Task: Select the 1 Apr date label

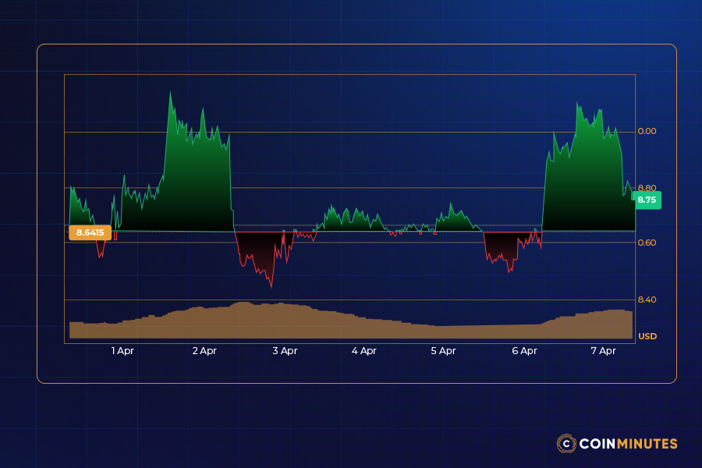Action: coord(122,351)
